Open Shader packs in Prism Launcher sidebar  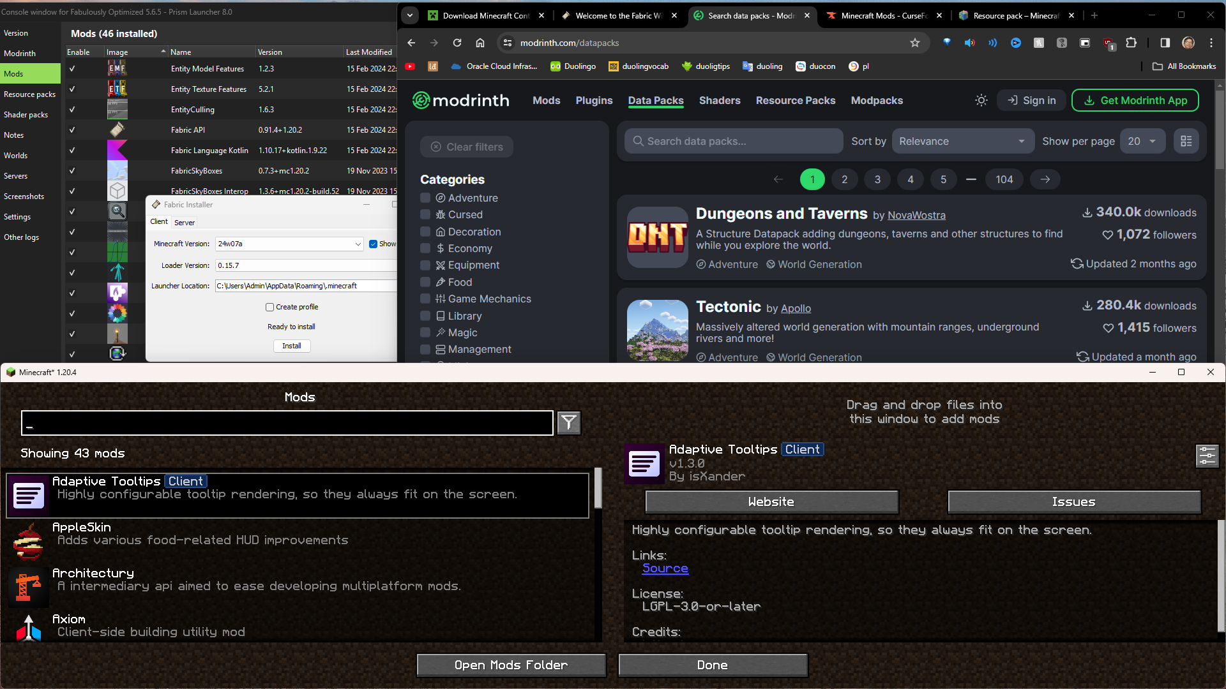click(x=30, y=114)
